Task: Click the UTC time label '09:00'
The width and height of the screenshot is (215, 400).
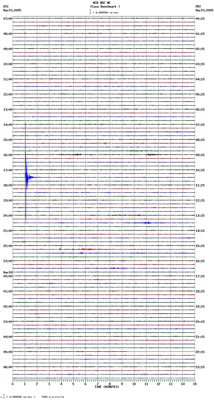Action: 8,49
